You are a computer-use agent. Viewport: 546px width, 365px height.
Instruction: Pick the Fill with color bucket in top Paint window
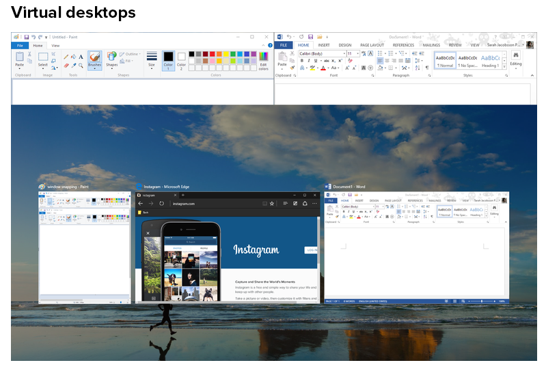(x=74, y=57)
